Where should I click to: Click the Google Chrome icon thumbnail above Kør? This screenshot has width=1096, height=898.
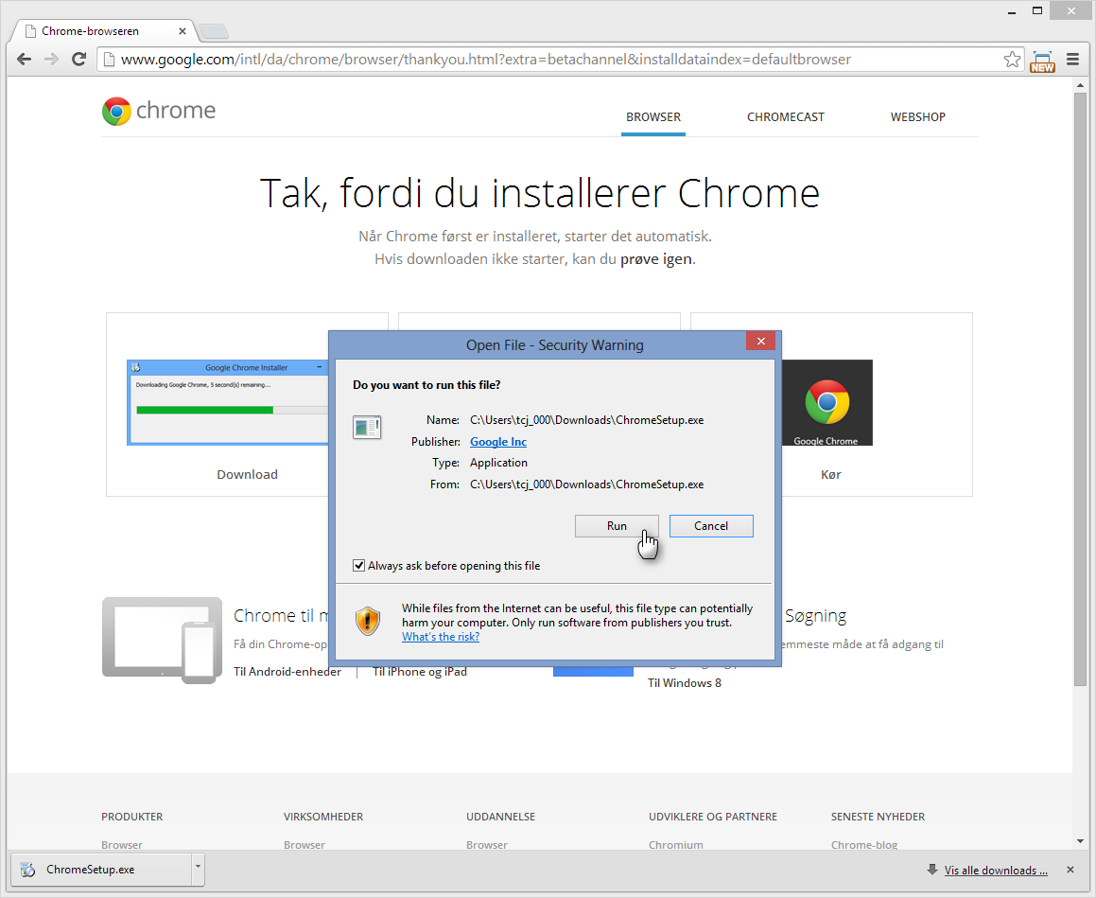[826, 403]
